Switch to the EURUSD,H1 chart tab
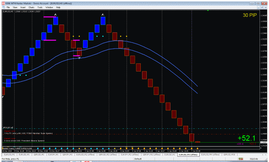 pos(170,155)
